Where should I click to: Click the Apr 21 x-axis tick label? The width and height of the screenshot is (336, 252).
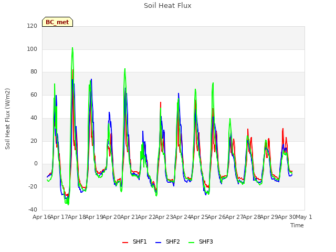click(129, 217)
